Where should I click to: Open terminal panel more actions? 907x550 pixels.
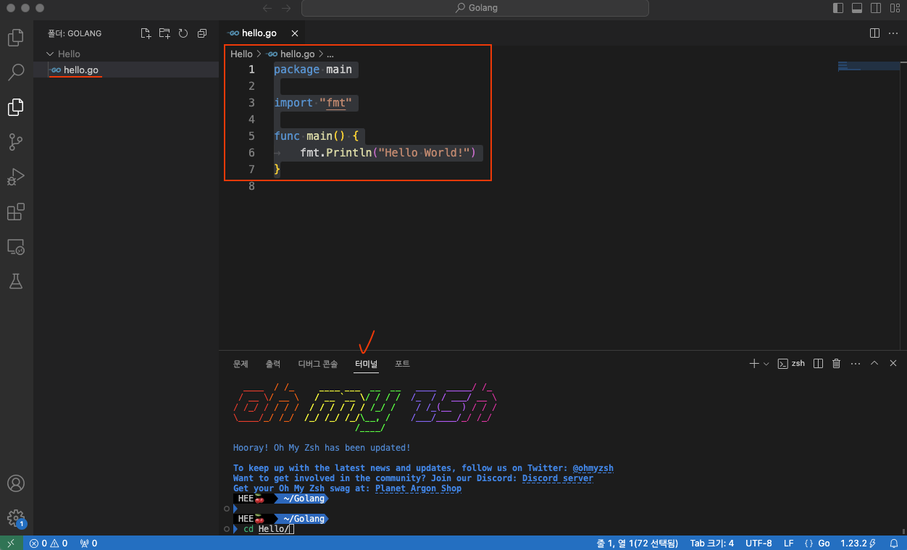tap(855, 363)
